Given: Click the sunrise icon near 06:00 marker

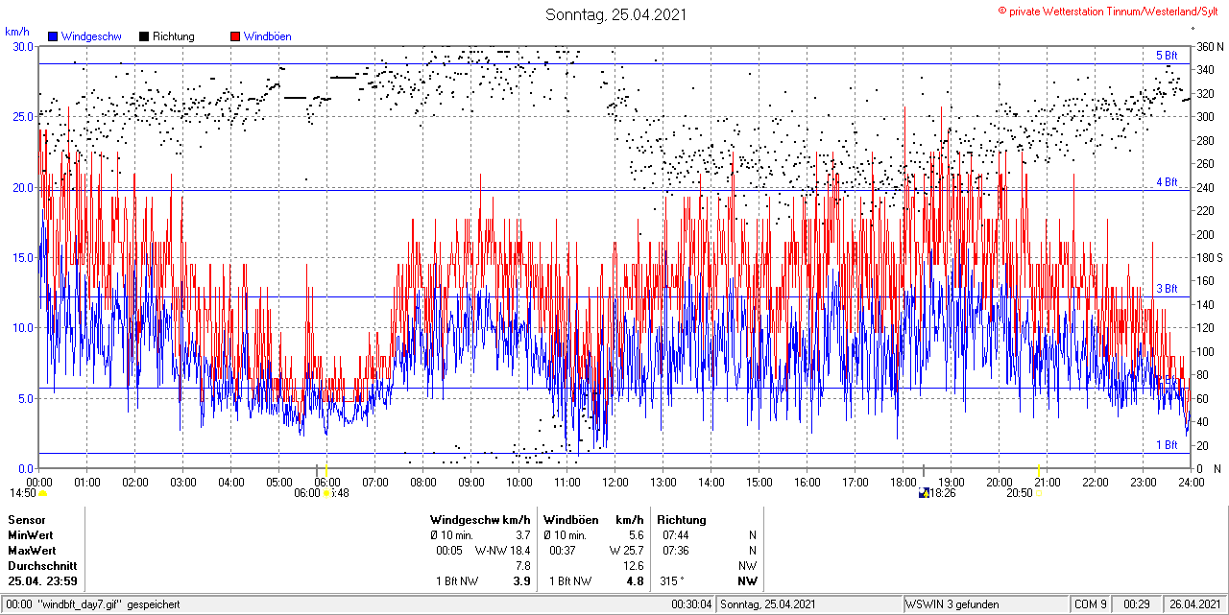Looking at the screenshot, I should pos(327,493).
